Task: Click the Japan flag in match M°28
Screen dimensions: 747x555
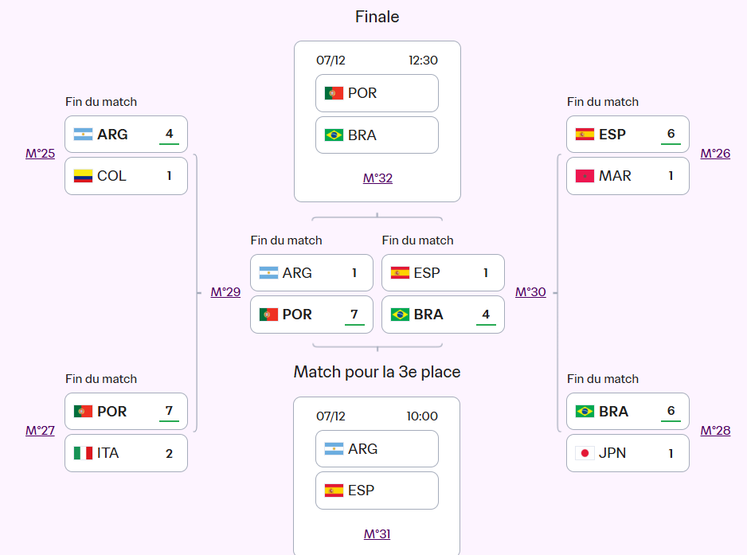Action: tap(585, 452)
